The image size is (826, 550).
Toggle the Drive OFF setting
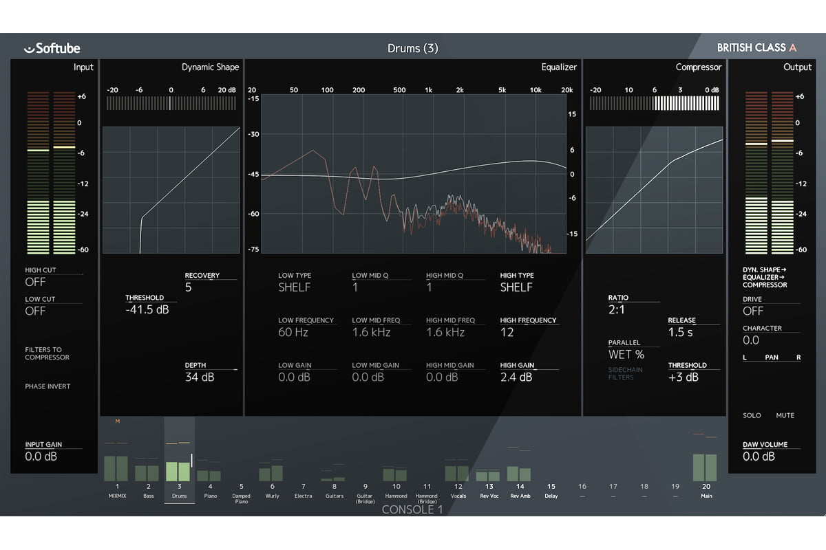click(753, 311)
